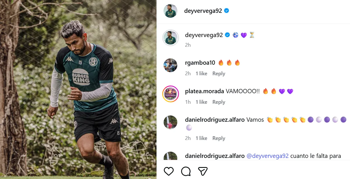Click the verified badge in the caption line

click(x=227, y=35)
